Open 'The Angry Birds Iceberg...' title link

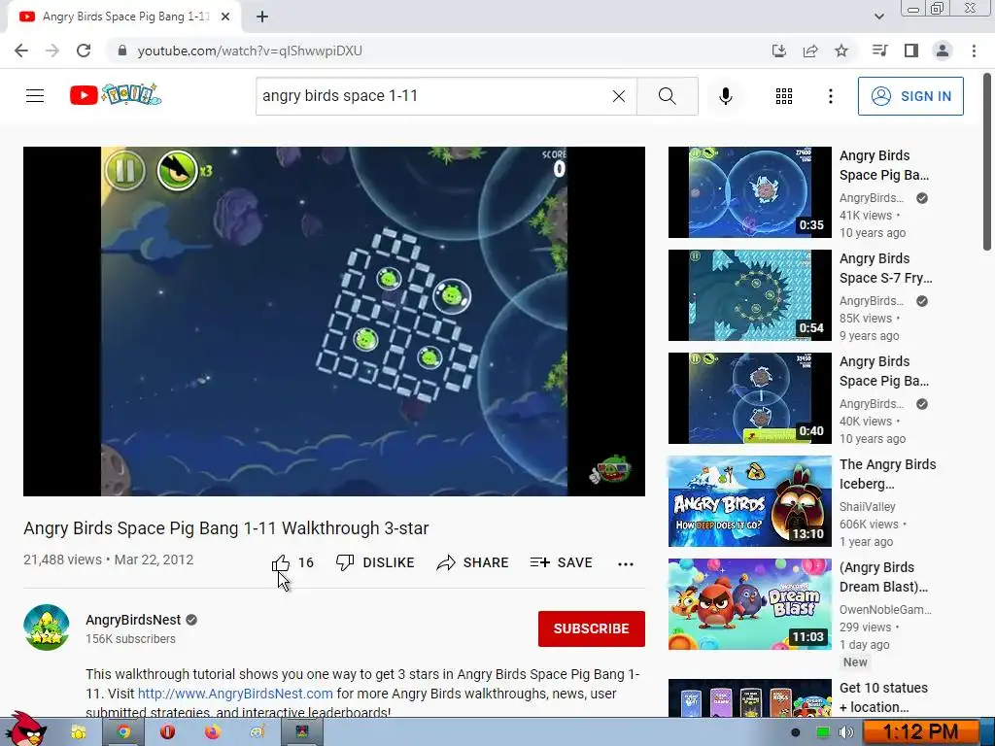pos(888,474)
